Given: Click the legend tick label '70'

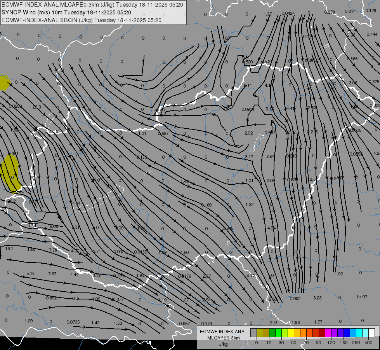Looking at the screenshot, I should (306, 343).
